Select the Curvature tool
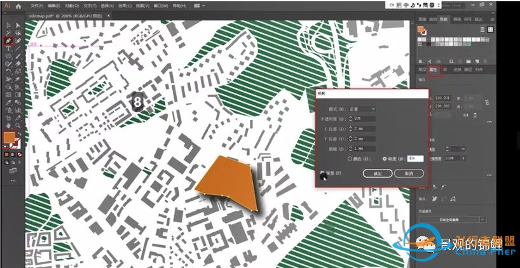Image resolution: width=520 pixels, height=268 pixels. (x=18, y=41)
